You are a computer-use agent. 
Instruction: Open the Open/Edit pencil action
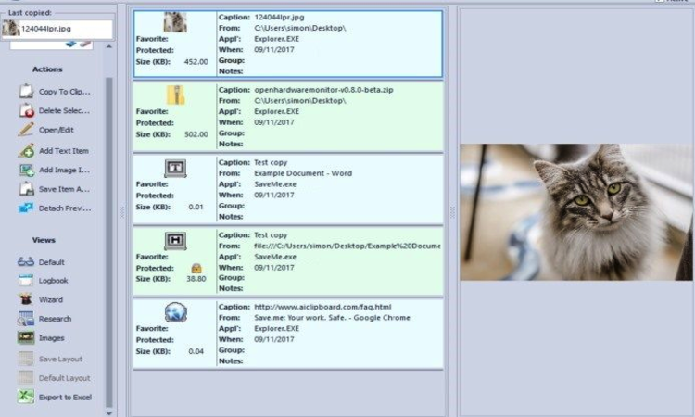[25, 130]
